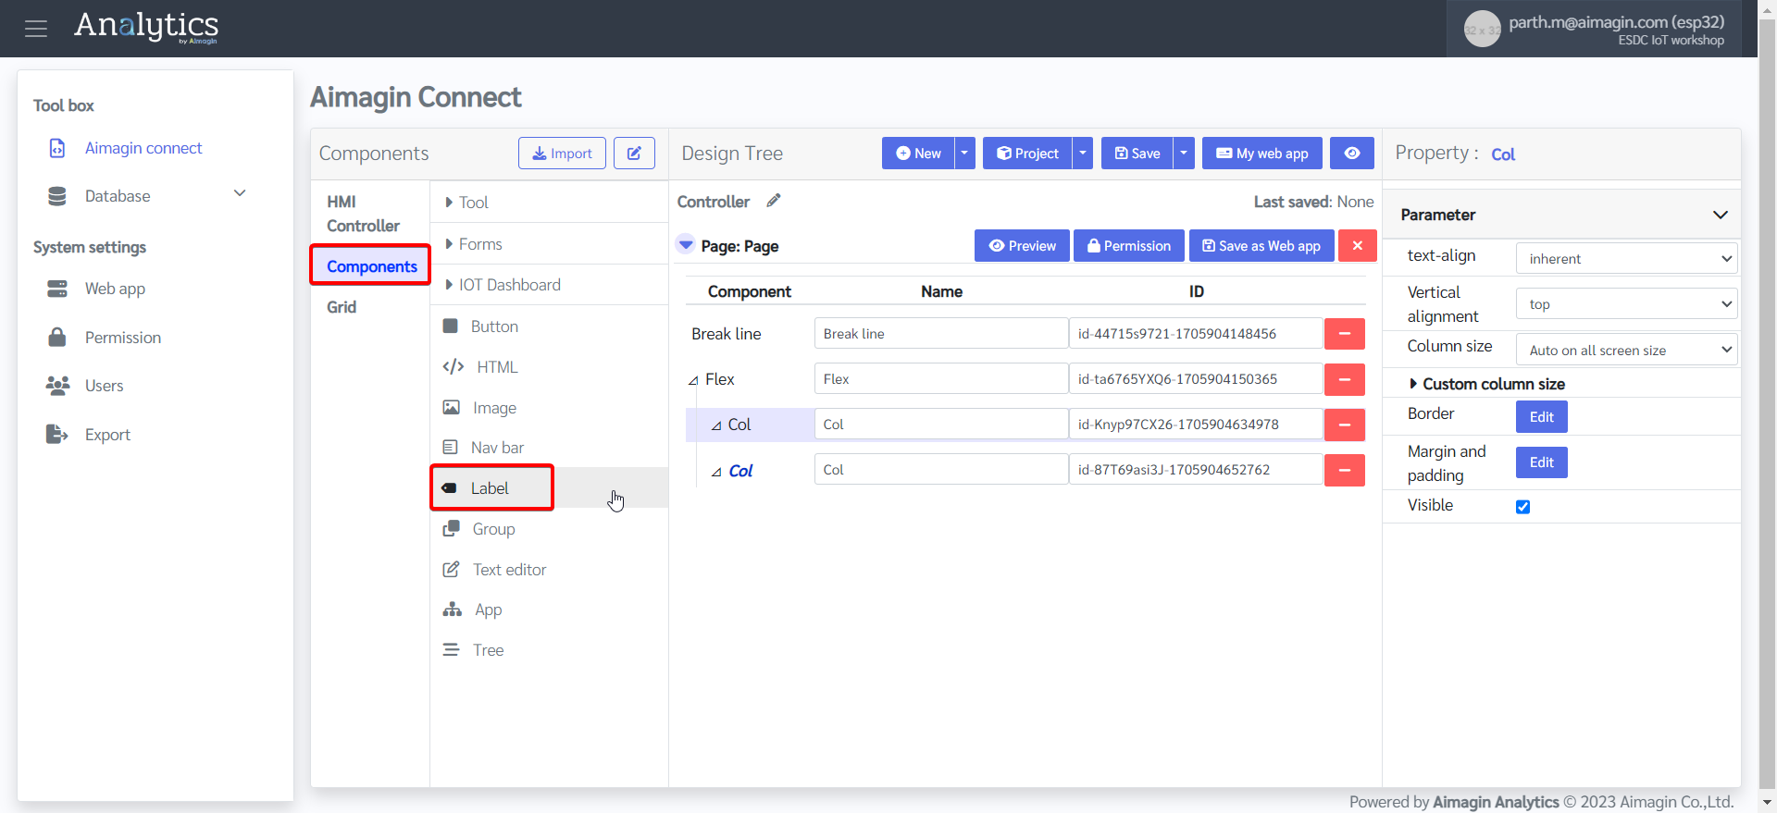Open the Save button dropdown arrow
Viewport: 1777px width, 813px height.
(x=1184, y=154)
